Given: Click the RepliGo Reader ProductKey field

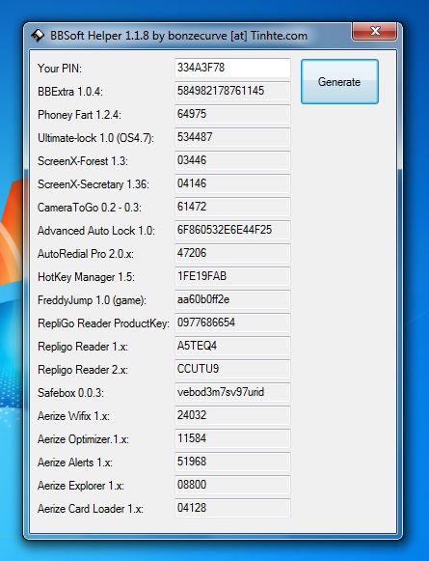Looking at the screenshot, I should coord(232,323).
